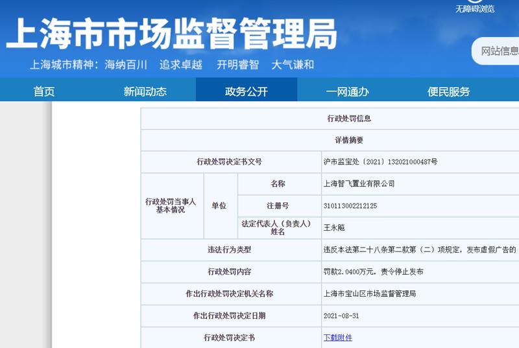519x348 pixels.
Task: Click the 无障碍浏览 accessibility link
Action: coord(475,9)
